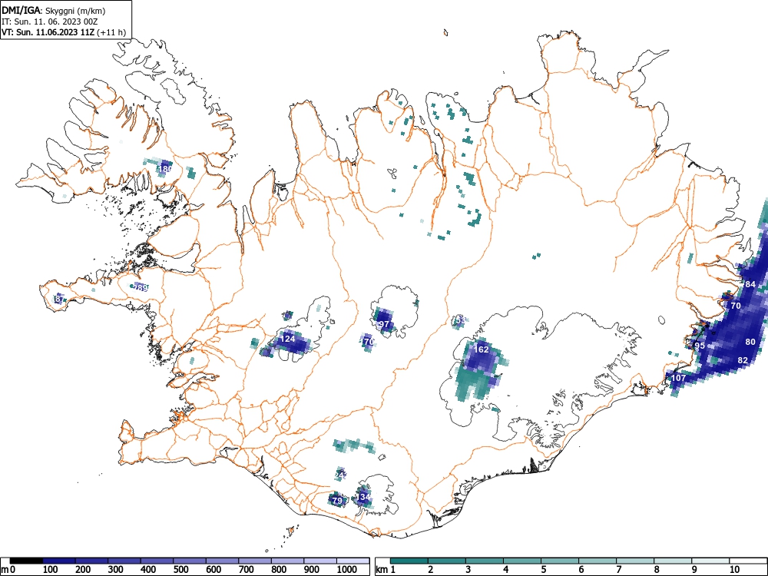Click the "(+11 h)" forecast offset text
Viewport: 768px width, 576px height.
pos(111,32)
